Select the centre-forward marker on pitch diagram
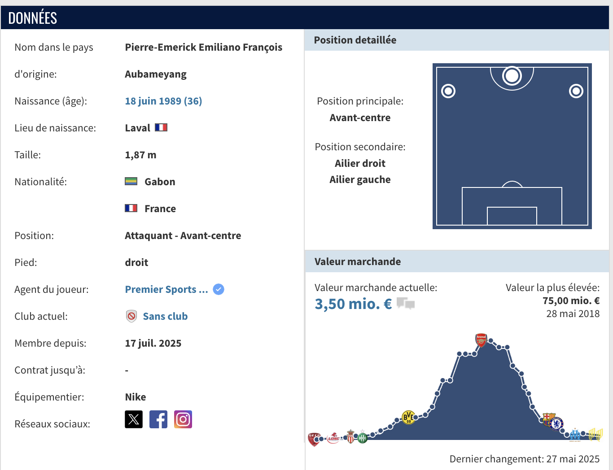Image resolution: width=613 pixels, height=470 pixels. coord(512,76)
